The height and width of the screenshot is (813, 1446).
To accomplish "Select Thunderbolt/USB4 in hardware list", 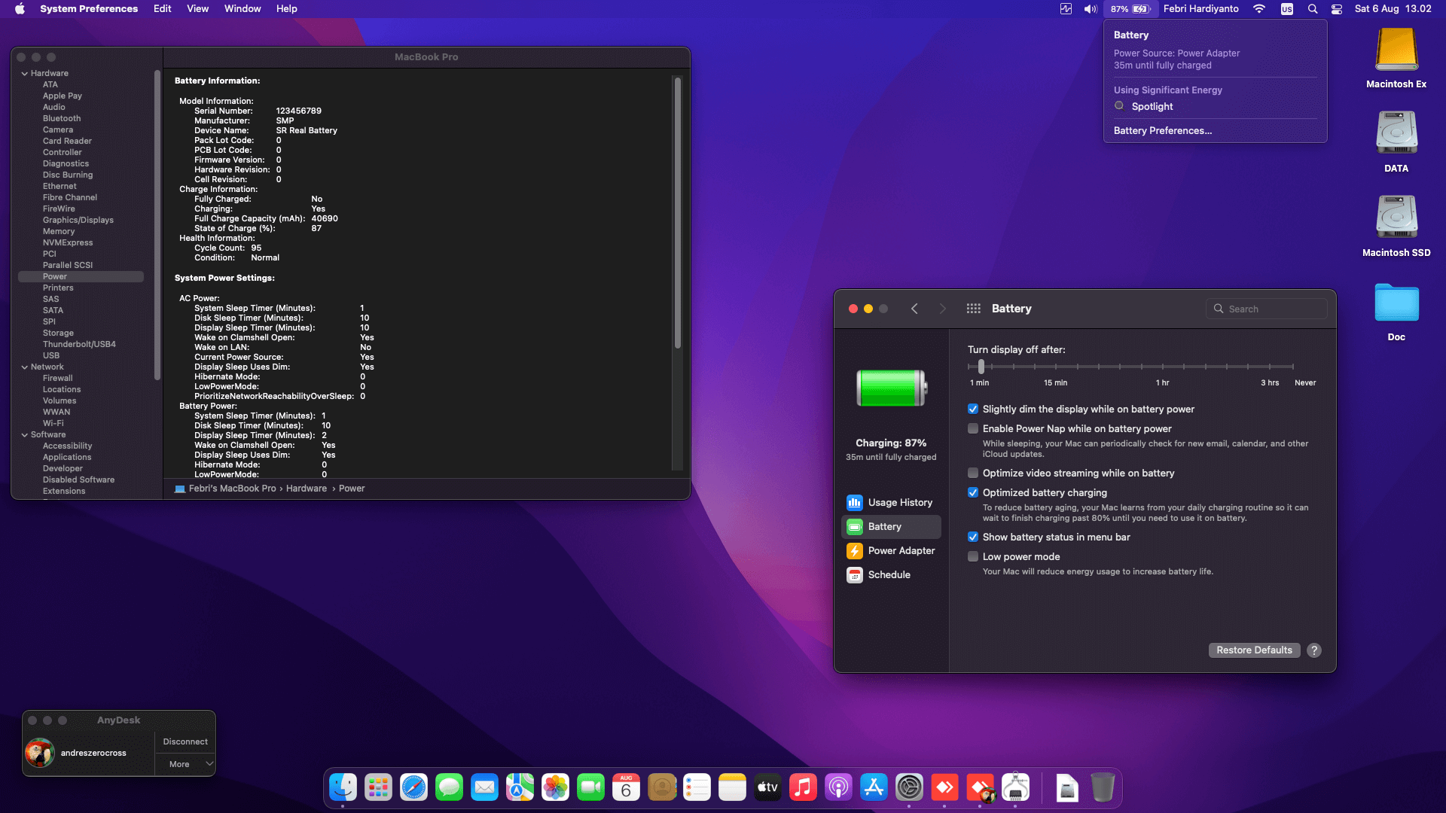I will [79, 345].
